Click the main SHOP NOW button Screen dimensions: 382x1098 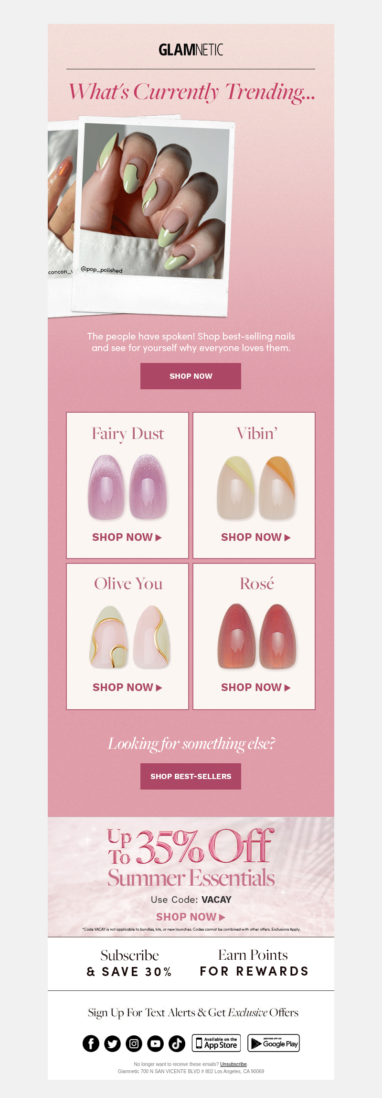(191, 376)
